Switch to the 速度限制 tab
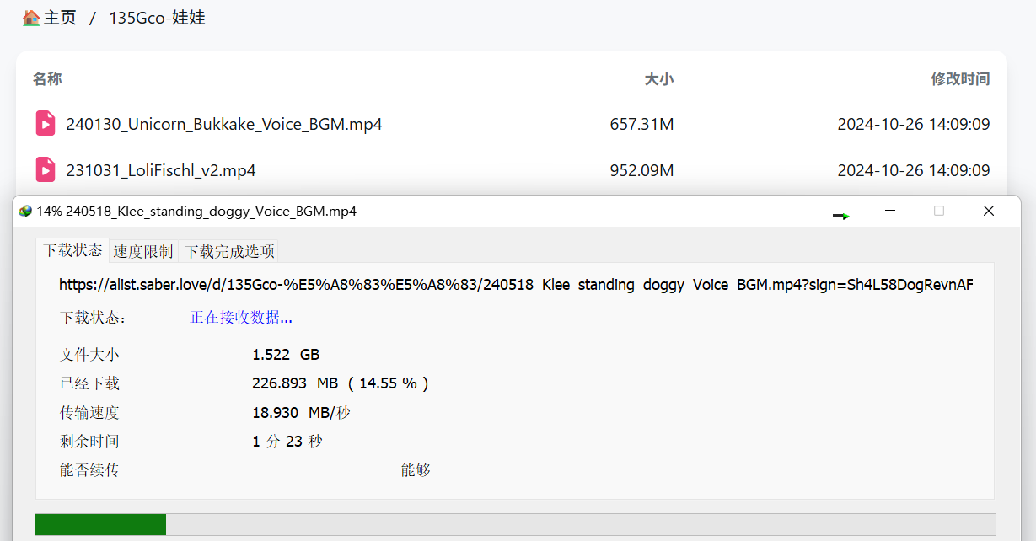This screenshot has width=1036, height=541. pos(143,251)
